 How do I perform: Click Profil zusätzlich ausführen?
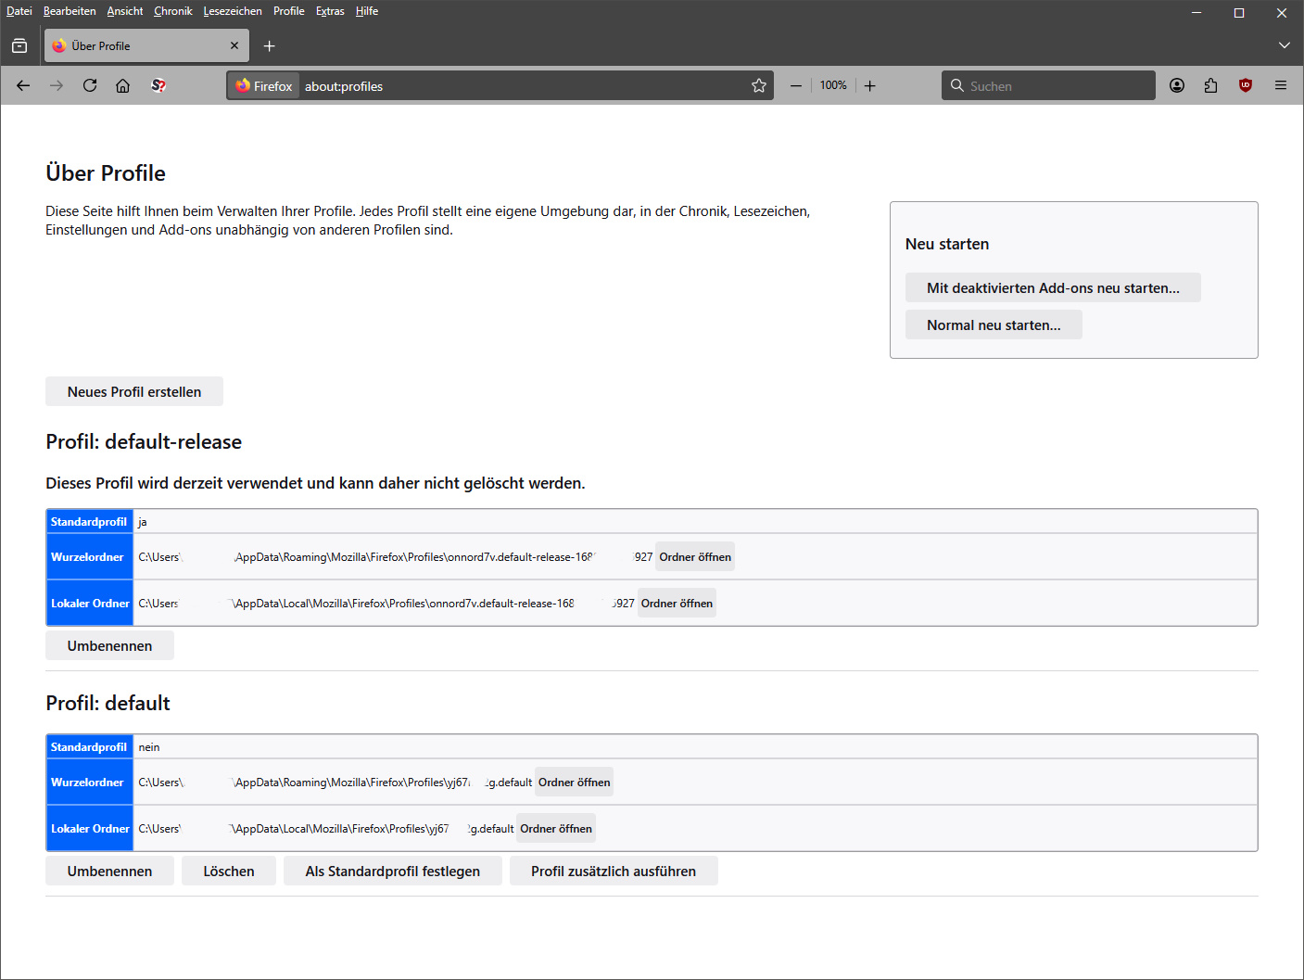pyautogui.click(x=614, y=871)
